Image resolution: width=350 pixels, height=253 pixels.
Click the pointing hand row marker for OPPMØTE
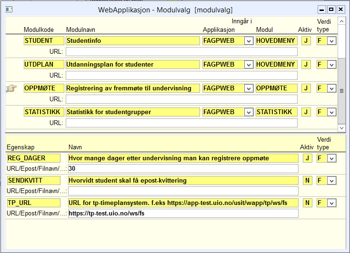11,88
